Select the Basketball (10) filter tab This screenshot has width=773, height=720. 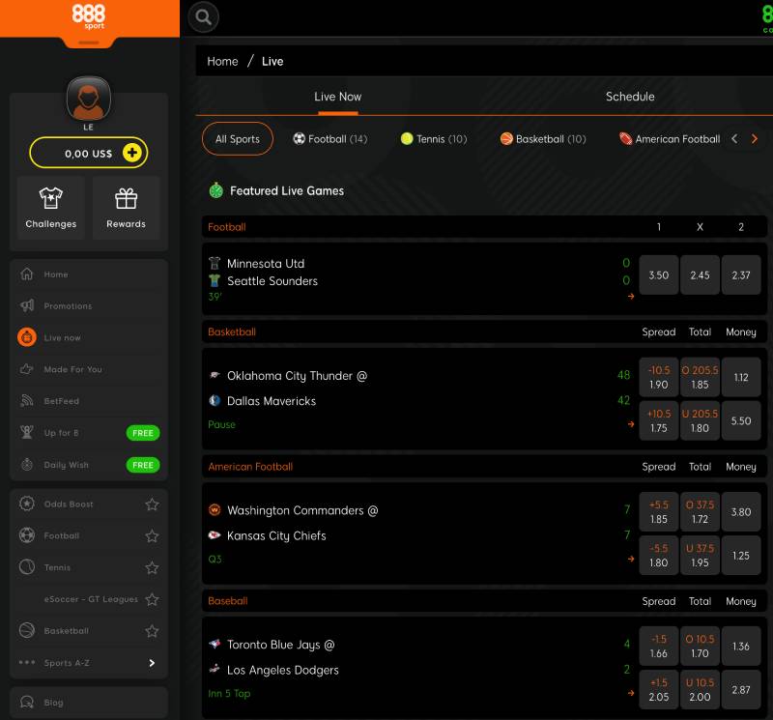point(543,139)
